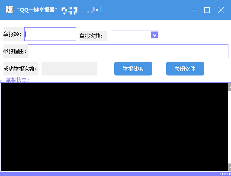Viewport: 231px width, 176px height.
Task: Click the scroll down arrow in status log
Action: (230, 167)
